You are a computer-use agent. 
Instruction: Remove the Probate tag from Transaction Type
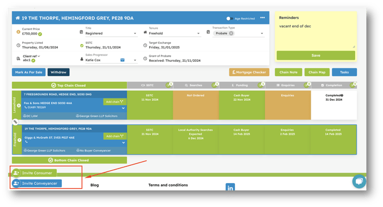click(x=231, y=33)
